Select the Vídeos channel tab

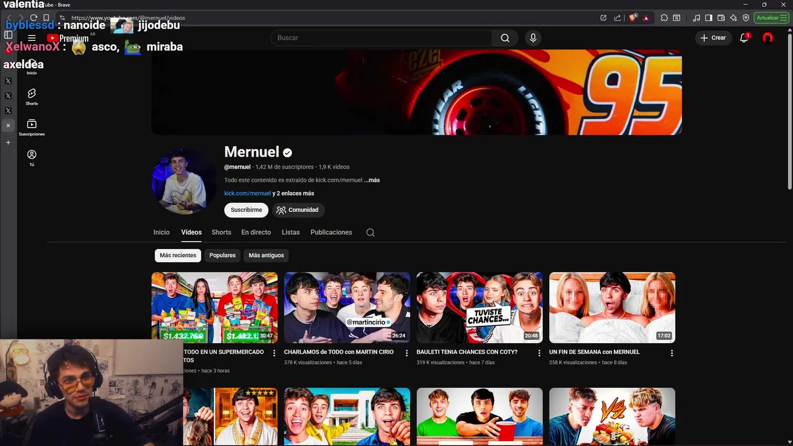(191, 232)
